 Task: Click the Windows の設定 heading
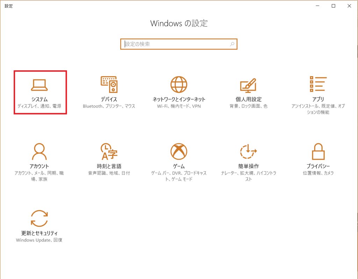coord(179,23)
